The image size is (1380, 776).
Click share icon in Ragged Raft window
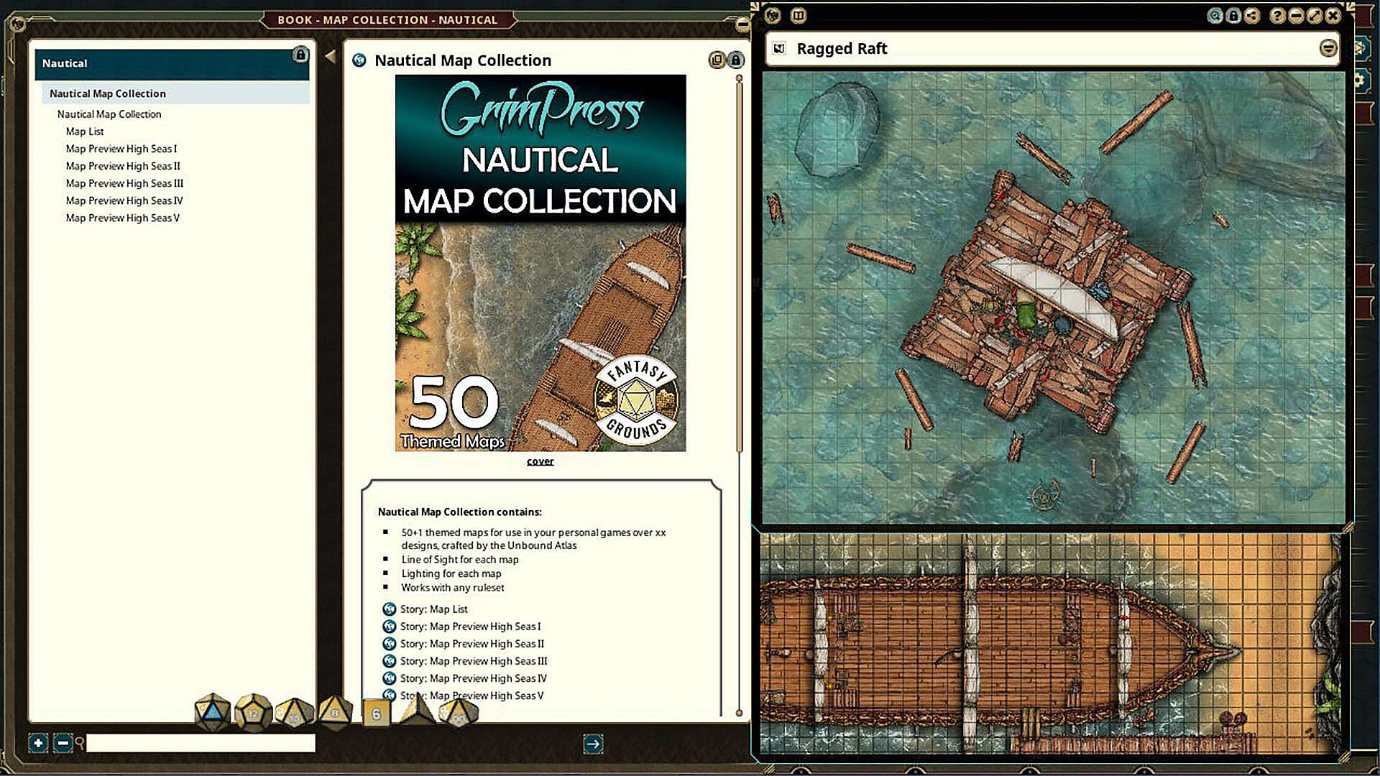pos(1252,16)
